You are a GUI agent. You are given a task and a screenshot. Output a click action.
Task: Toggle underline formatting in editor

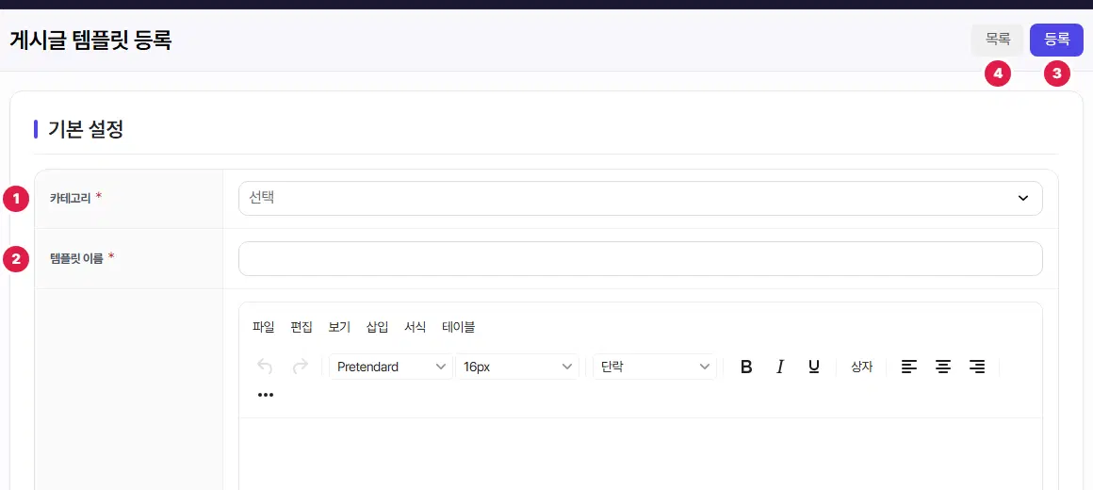[813, 367]
